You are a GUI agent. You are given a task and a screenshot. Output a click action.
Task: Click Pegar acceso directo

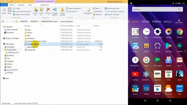click(21, 14)
